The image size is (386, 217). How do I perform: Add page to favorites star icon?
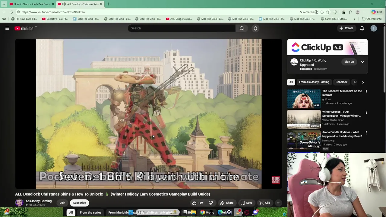tap(327, 12)
